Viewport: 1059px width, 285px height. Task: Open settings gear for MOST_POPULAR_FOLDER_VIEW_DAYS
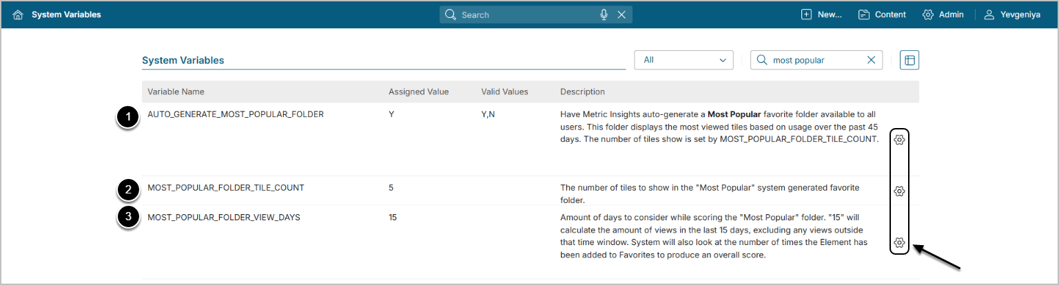pyautogui.click(x=898, y=242)
